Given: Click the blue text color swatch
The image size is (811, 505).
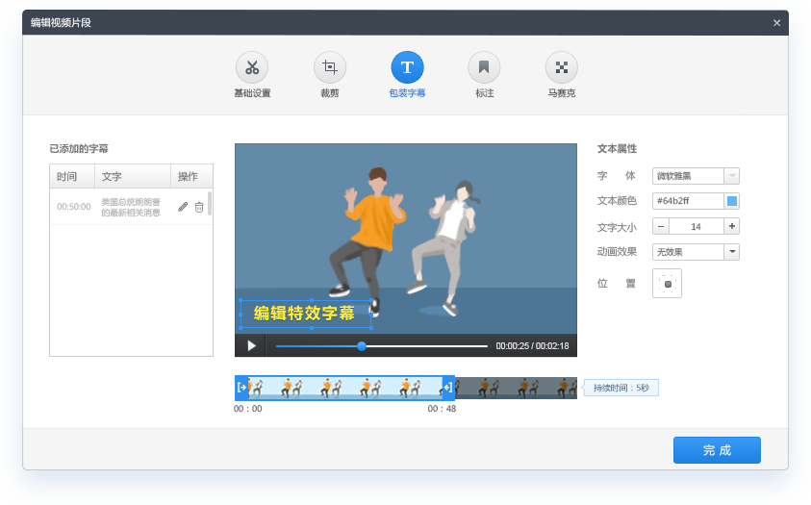Looking at the screenshot, I should click(x=731, y=201).
